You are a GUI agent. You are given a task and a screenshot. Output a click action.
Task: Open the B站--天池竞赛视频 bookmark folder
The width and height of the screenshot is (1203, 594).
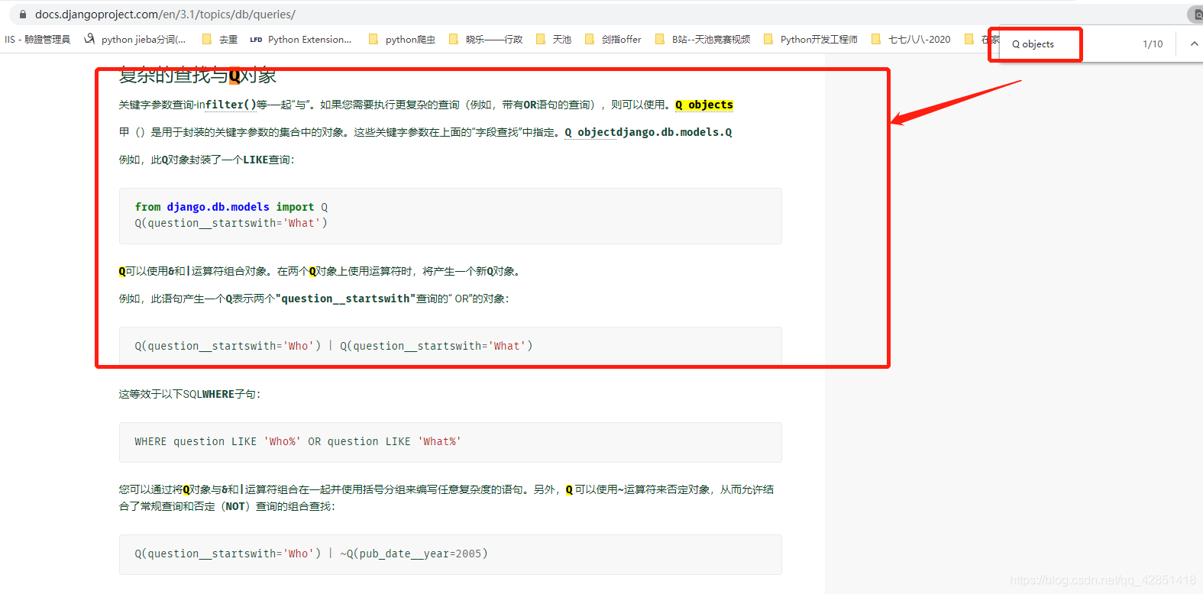point(703,40)
